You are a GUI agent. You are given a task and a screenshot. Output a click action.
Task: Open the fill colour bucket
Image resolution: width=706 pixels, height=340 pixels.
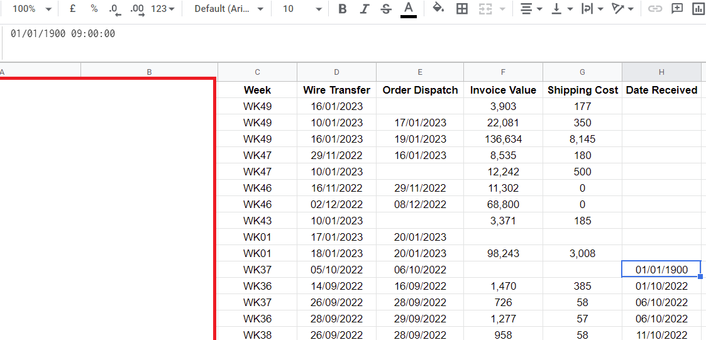click(x=438, y=9)
